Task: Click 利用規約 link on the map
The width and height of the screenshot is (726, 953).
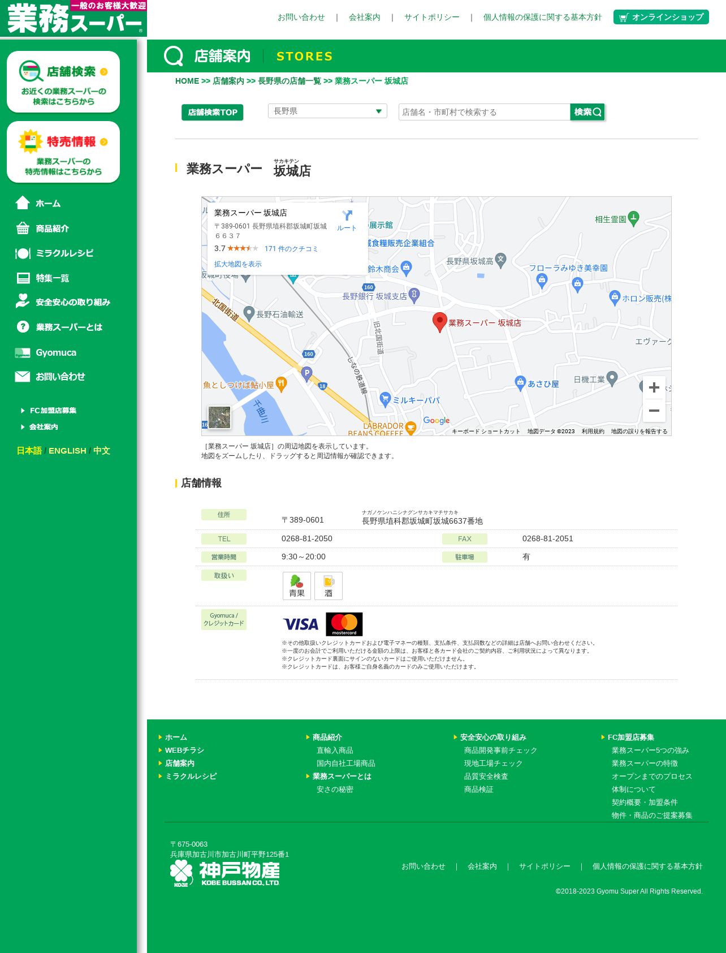Action: point(593,431)
